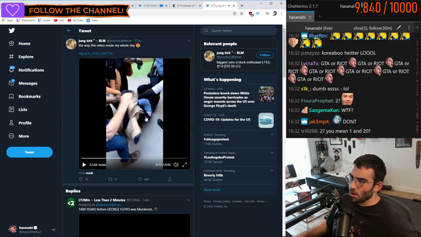The height and width of the screenshot is (237, 421).
Task: Open the 'From mack' link
Action: (86, 173)
